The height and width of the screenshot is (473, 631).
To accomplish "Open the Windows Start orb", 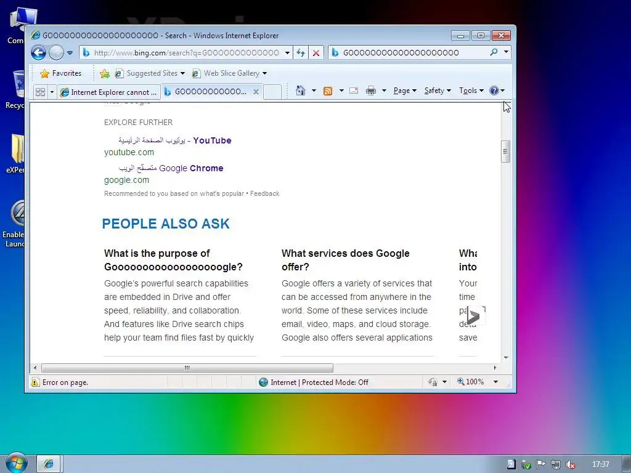I will click(x=16, y=463).
